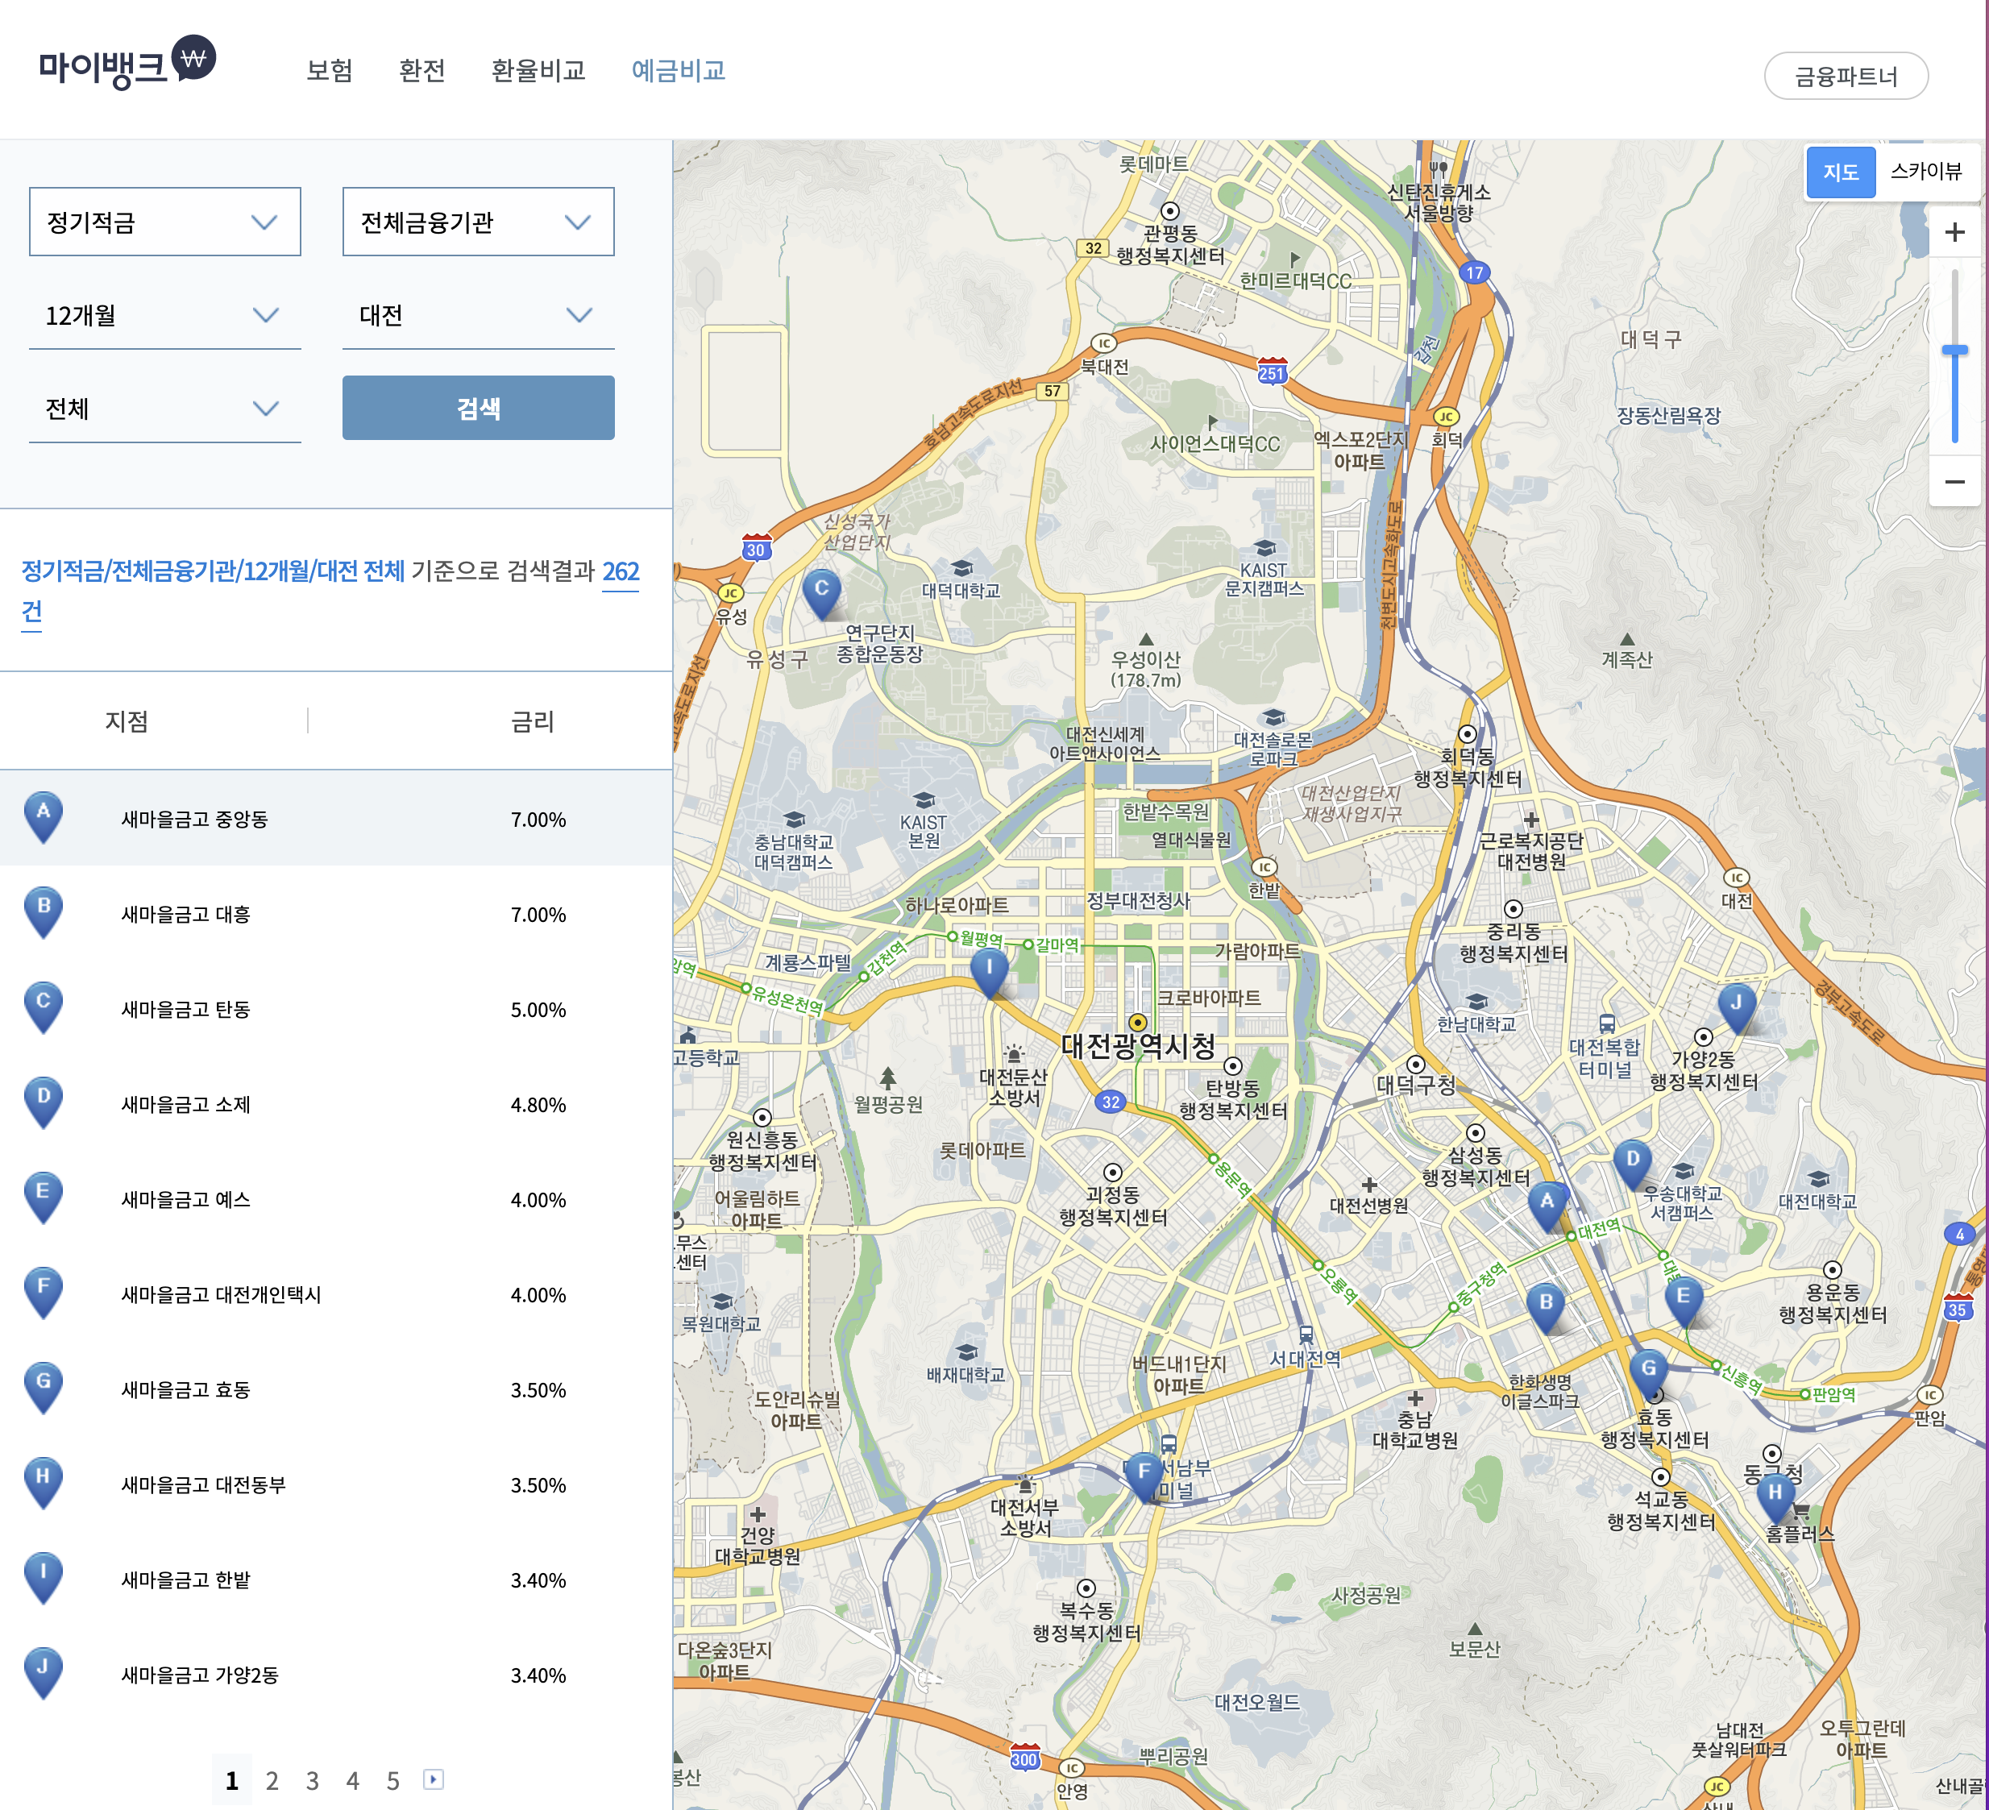Click the 검색 search button
1989x1810 pixels.
[479, 409]
